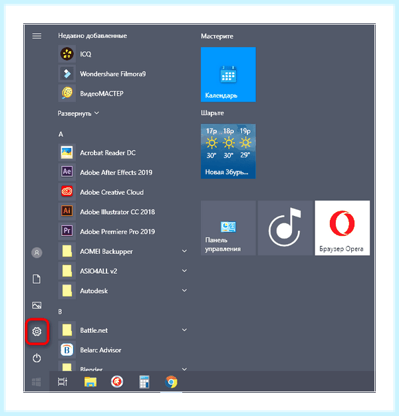Screen dimensions: 399x416
Task: Open the Браузер Opera tile
Action: click(342, 228)
